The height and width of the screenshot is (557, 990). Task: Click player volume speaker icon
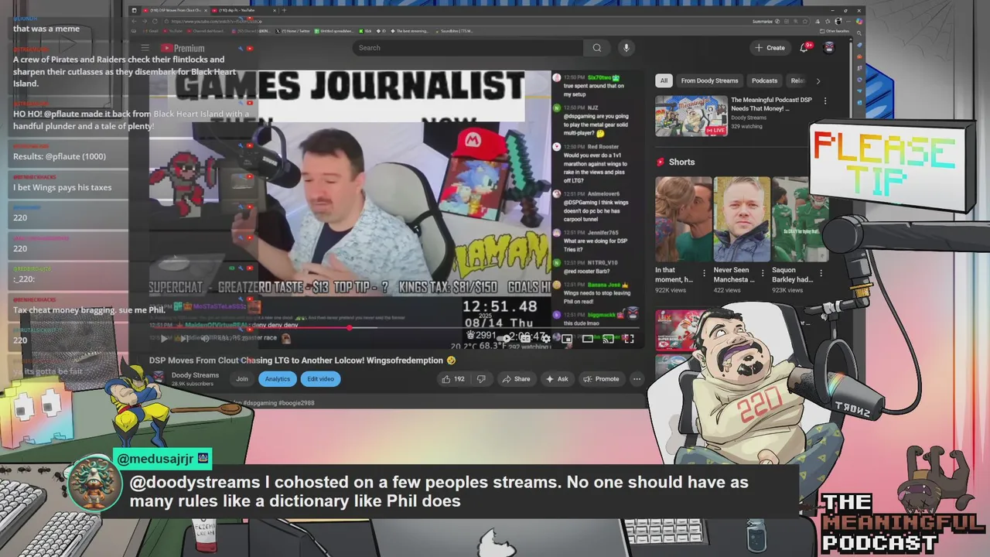[205, 339]
